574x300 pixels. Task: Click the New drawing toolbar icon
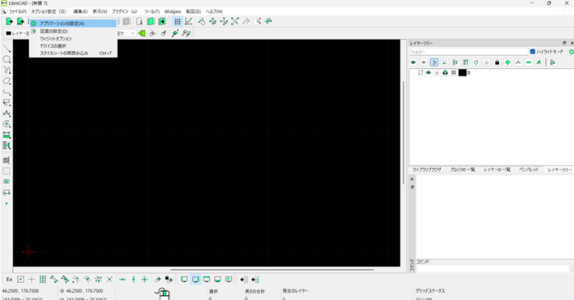(x=10, y=21)
